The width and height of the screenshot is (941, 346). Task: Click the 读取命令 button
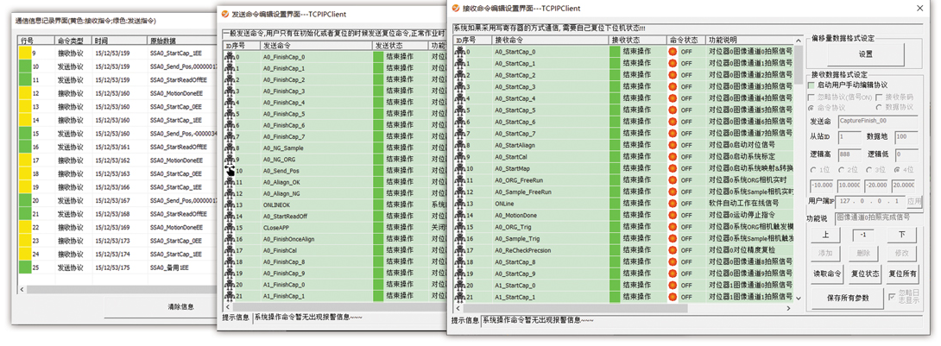(827, 274)
